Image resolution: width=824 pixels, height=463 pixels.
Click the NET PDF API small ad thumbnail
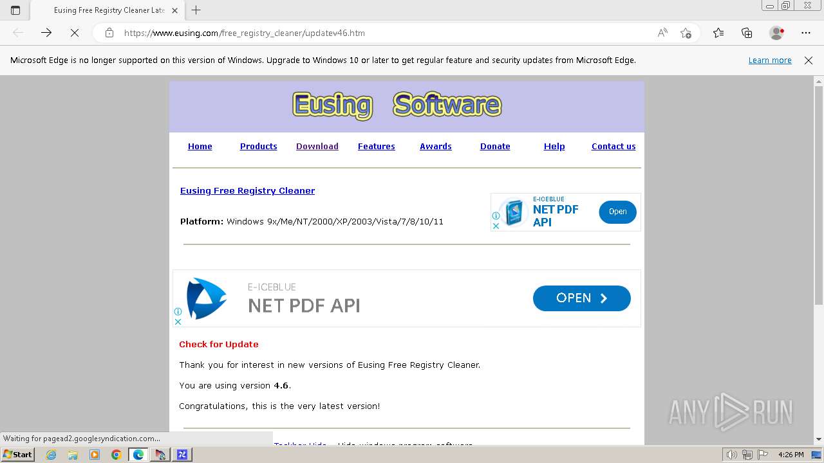point(514,213)
